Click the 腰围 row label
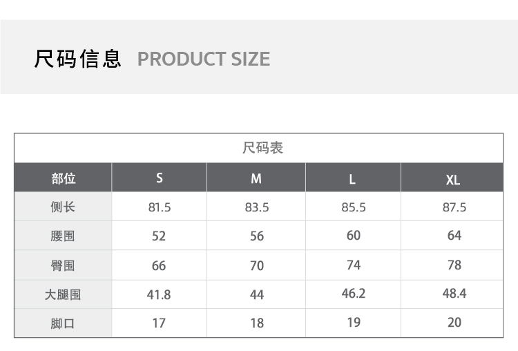The width and height of the screenshot is (518, 351). 63,236
